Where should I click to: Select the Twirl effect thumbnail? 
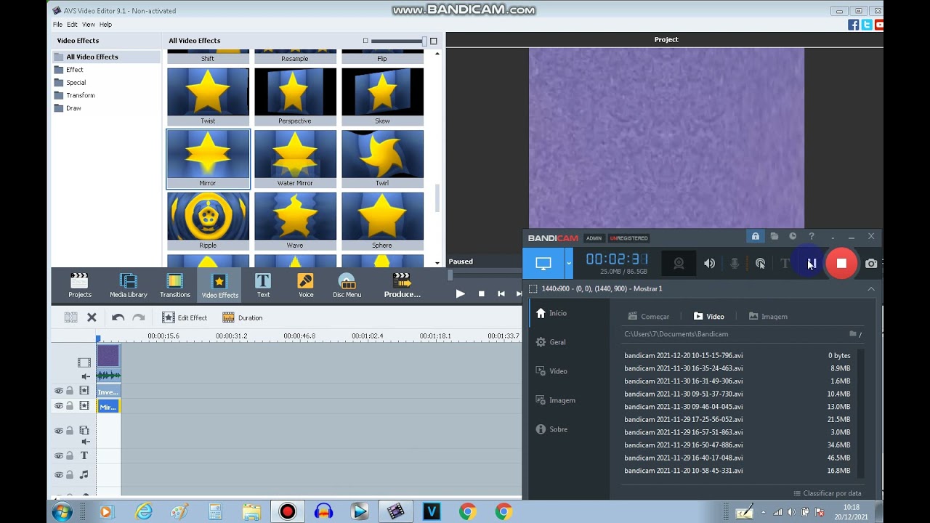(x=382, y=159)
